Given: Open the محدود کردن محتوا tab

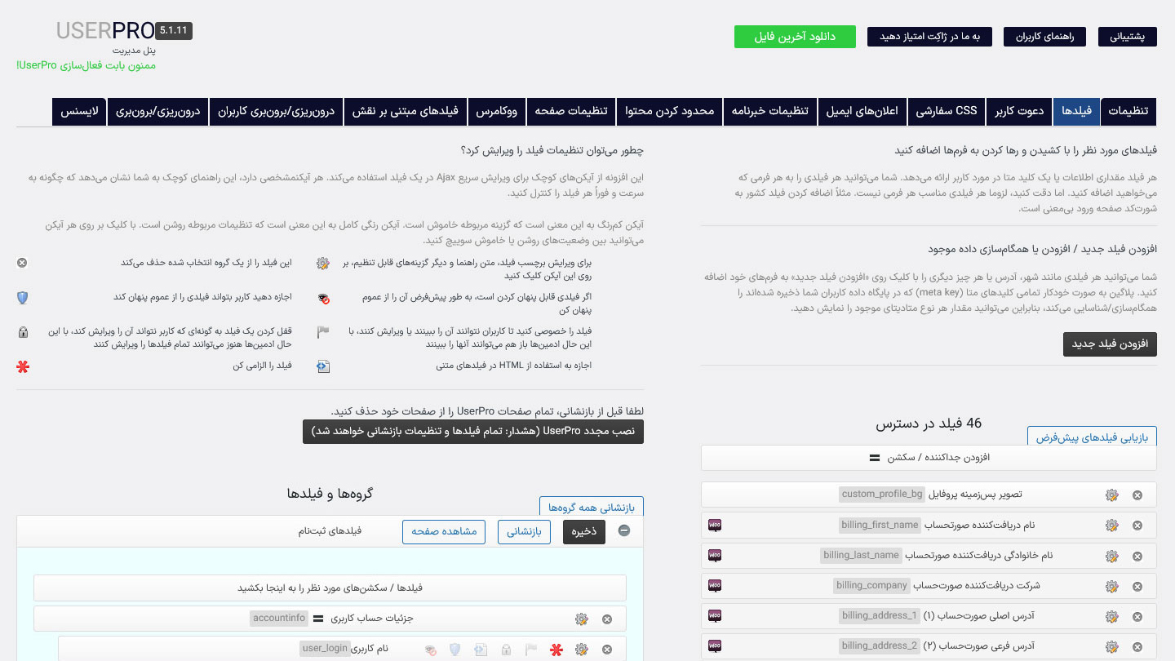Looking at the screenshot, I should tap(670, 111).
